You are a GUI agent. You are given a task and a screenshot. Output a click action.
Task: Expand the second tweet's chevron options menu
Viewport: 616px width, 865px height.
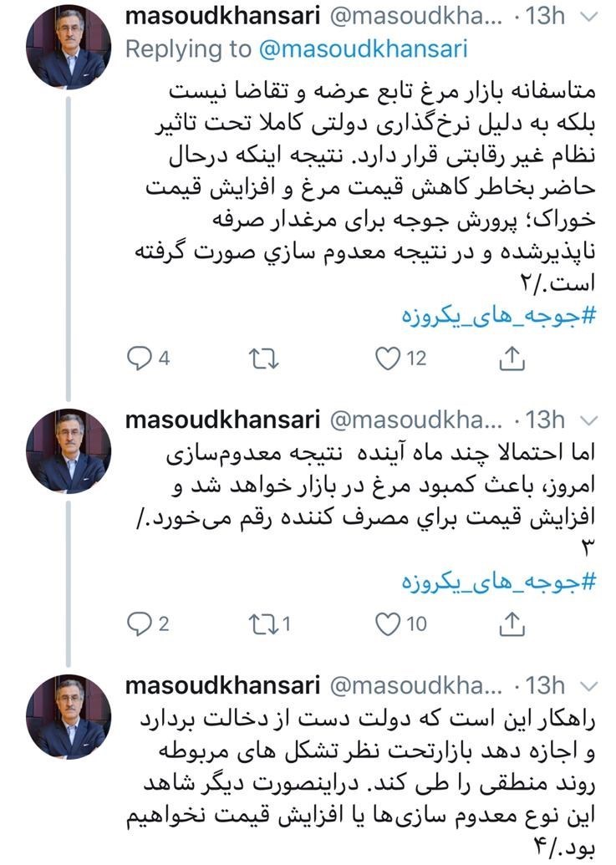click(589, 420)
